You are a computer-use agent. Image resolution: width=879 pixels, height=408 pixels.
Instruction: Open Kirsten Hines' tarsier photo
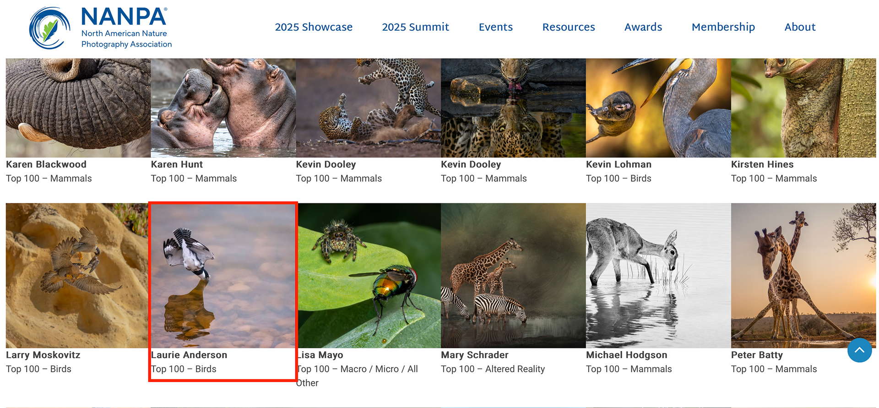click(x=803, y=108)
